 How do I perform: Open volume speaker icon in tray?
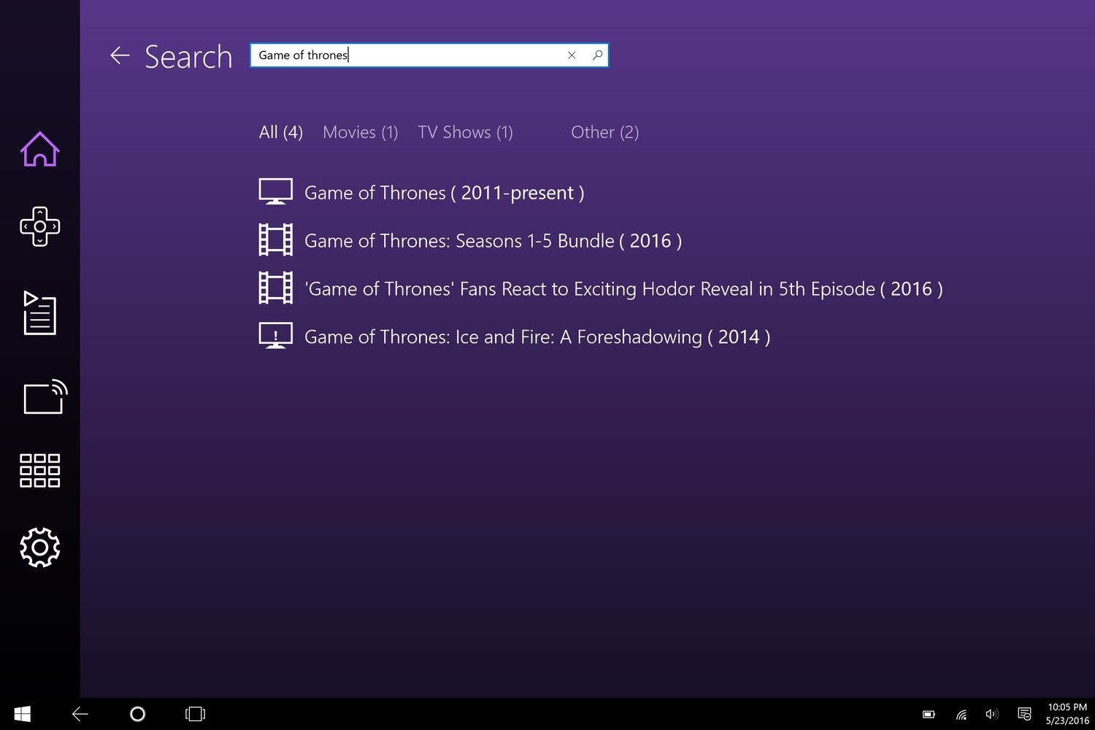point(991,715)
